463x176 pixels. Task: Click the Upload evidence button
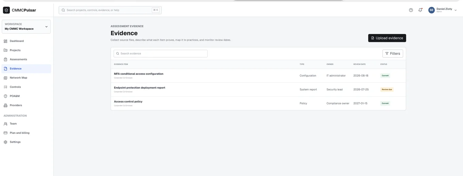[387, 38]
